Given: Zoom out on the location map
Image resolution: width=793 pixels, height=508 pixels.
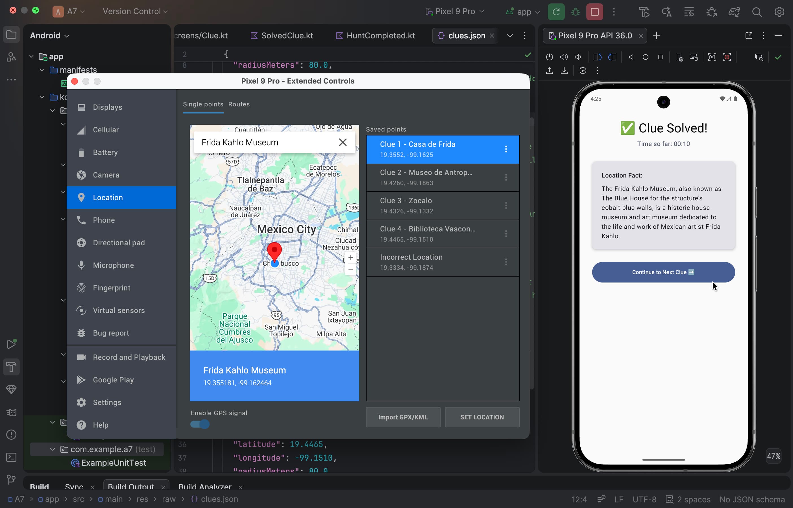Looking at the screenshot, I should pos(350,269).
